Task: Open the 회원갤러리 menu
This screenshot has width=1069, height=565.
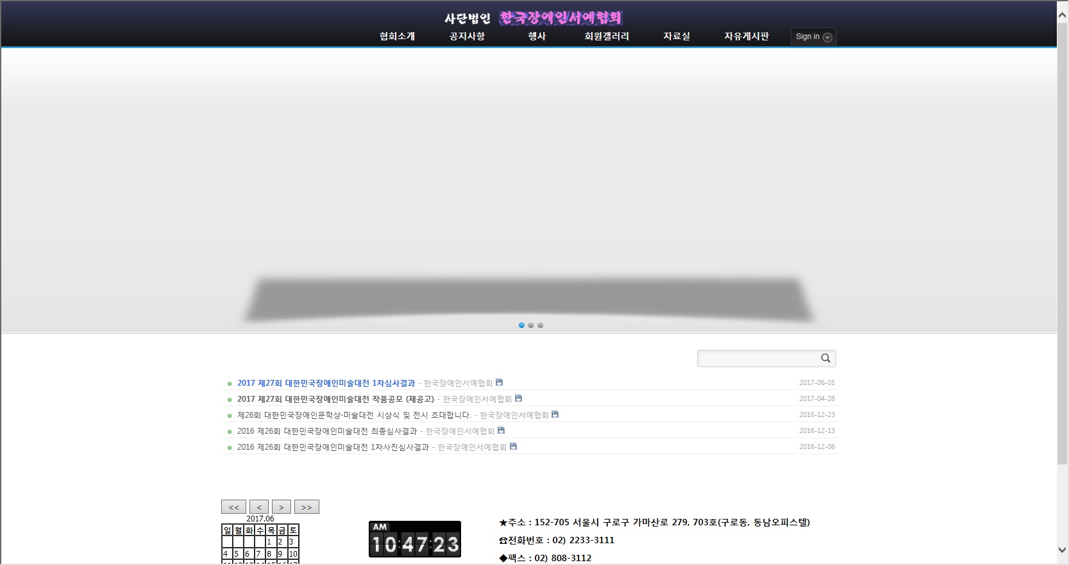Action: [607, 37]
